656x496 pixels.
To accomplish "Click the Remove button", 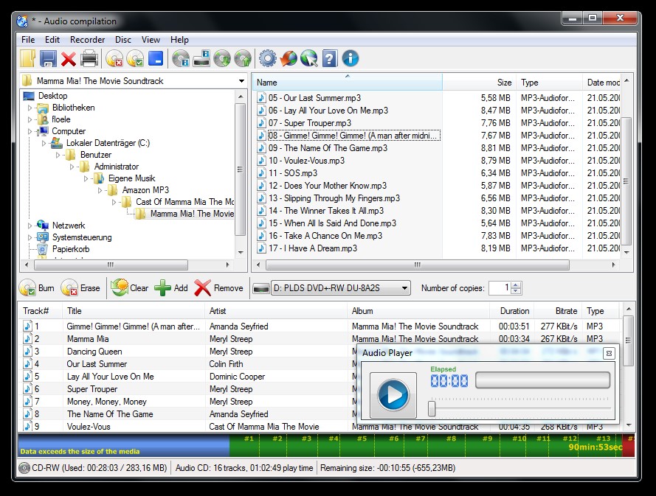I will [219, 288].
